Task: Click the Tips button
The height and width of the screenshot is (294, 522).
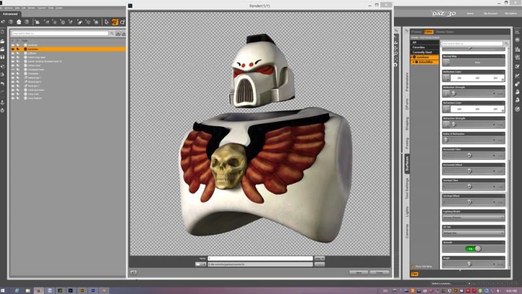Action: click(x=414, y=274)
